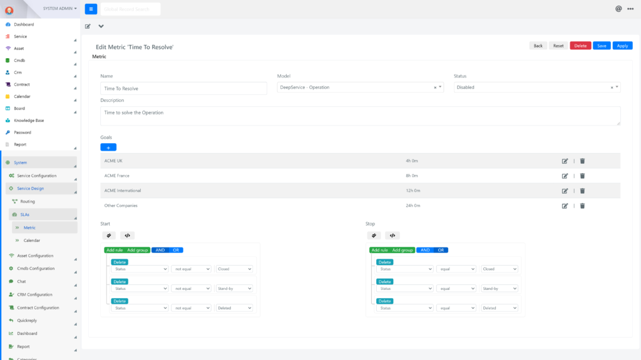Clear the Model selection with x
Image resolution: width=641 pixels, height=360 pixels.
[435, 87]
